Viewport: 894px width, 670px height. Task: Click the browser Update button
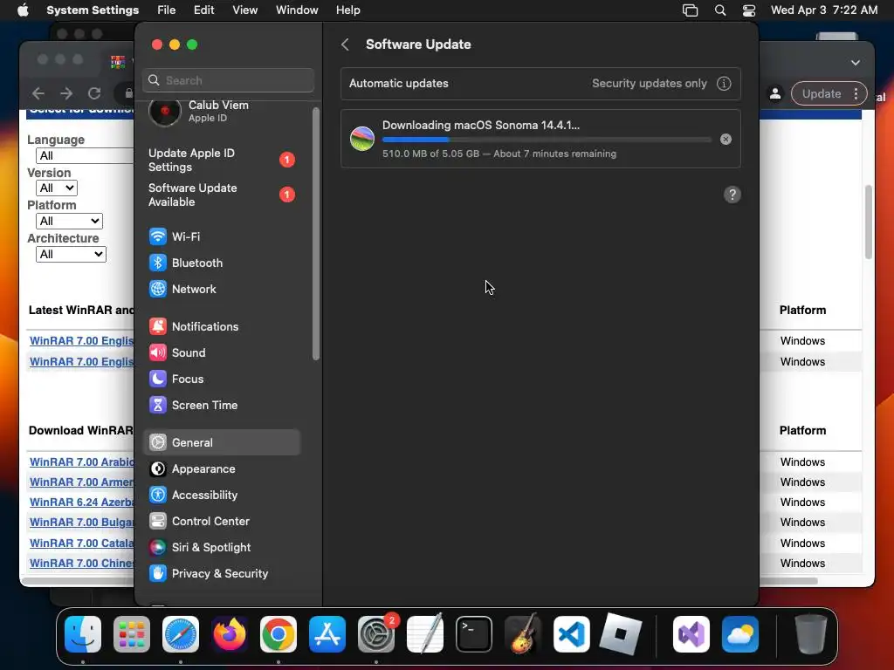tap(822, 94)
